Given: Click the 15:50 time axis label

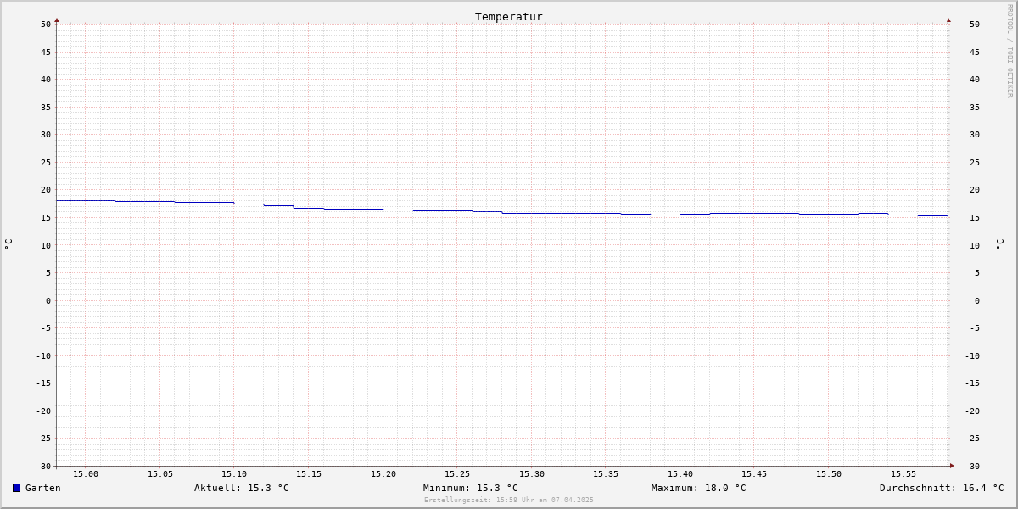Looking at the screenshot, I should coord(829,474).
